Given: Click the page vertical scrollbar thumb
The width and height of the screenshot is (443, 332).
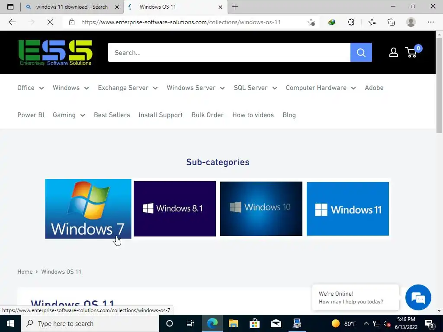Looking at the screenshot, I should (439, 85).
